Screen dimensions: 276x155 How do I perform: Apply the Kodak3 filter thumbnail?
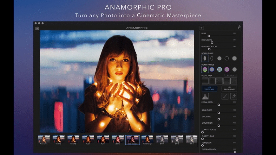[73, 140]
